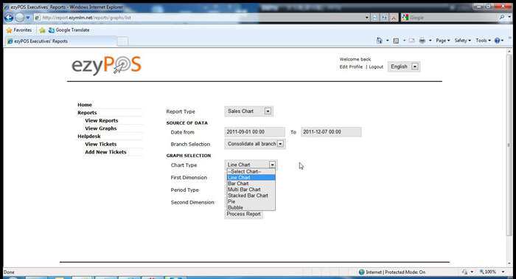Viewport: 516px width, 279px height.
Task: Open a new blank tab
Action: [122, 41]
